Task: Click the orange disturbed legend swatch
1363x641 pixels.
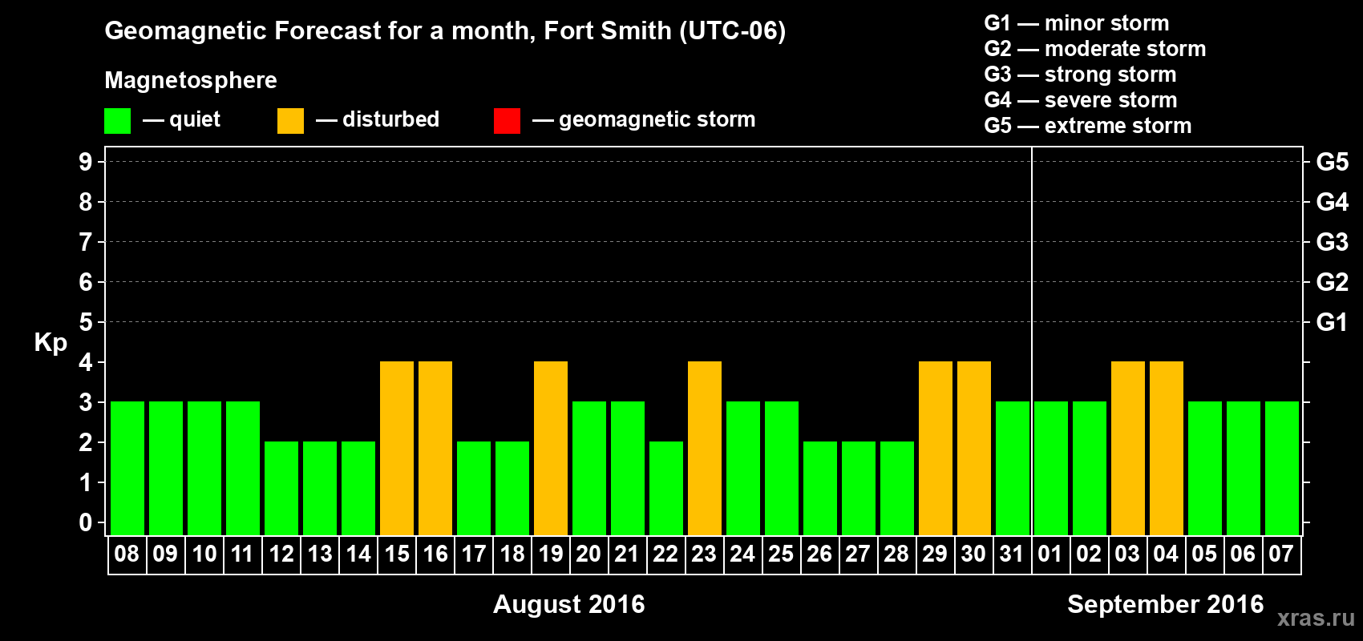Action: [x=290, y=121]
